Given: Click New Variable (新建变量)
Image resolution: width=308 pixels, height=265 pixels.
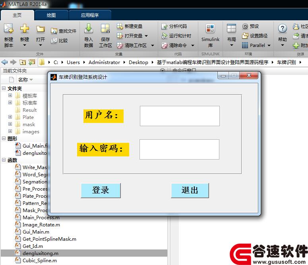Looking at the screenshot, I should pos(130,26).
